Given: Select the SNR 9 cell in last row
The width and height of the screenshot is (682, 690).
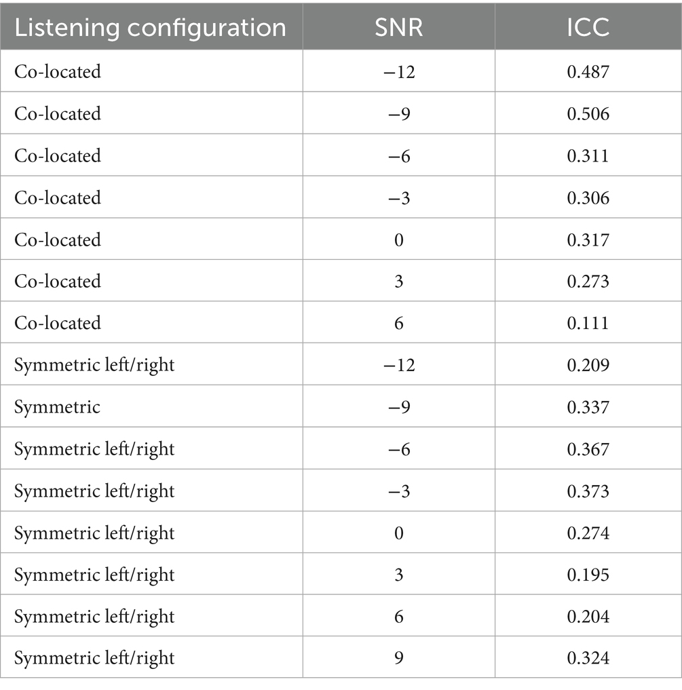Looking at the screenshot, I should 398,657.
